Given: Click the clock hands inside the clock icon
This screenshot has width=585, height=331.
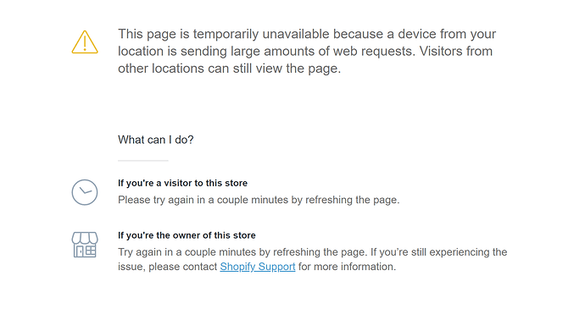Looking at the screenshot, I should 86,191.
